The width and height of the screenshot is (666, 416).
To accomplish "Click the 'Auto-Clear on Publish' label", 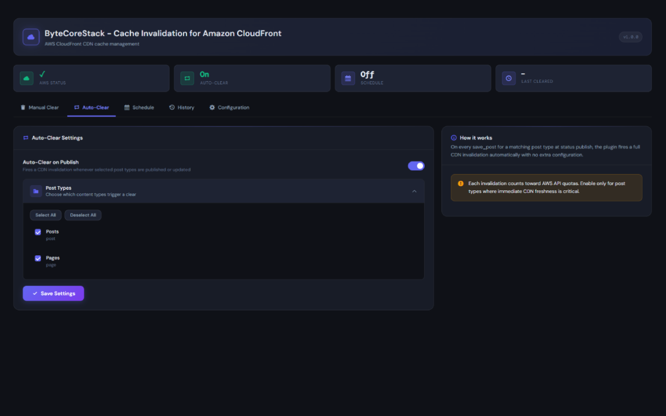I will click(50, 162).
